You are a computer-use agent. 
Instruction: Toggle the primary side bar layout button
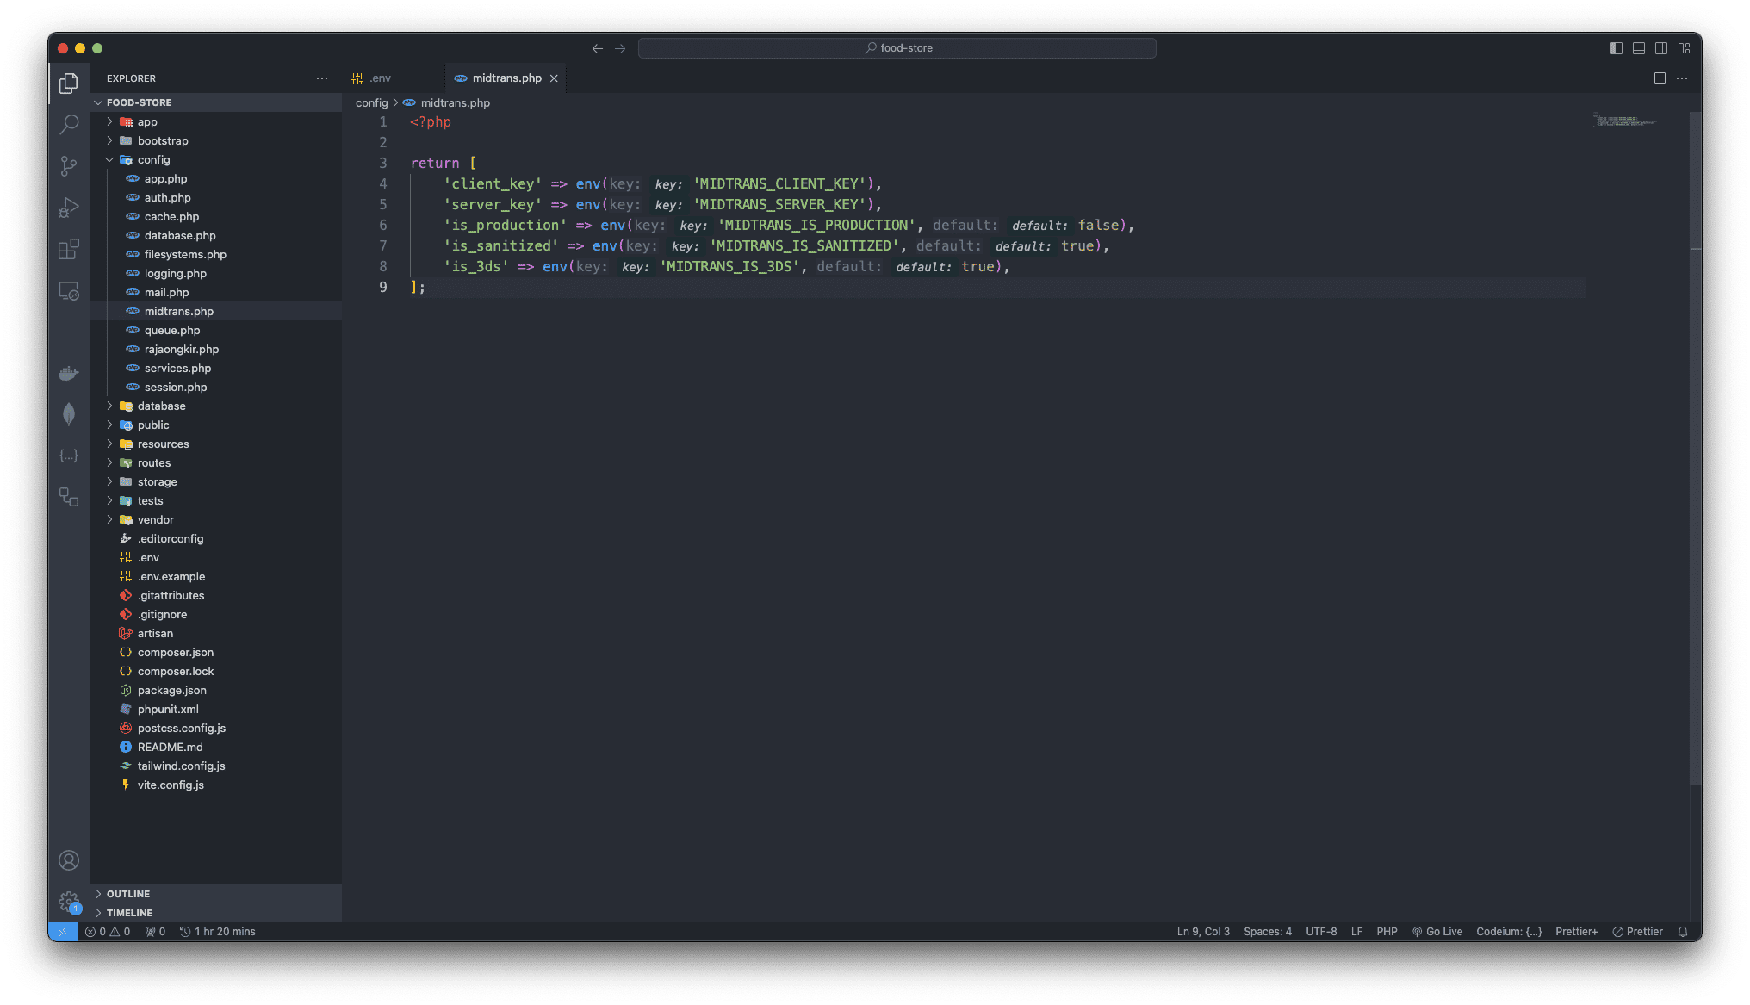pos(1616,48)
